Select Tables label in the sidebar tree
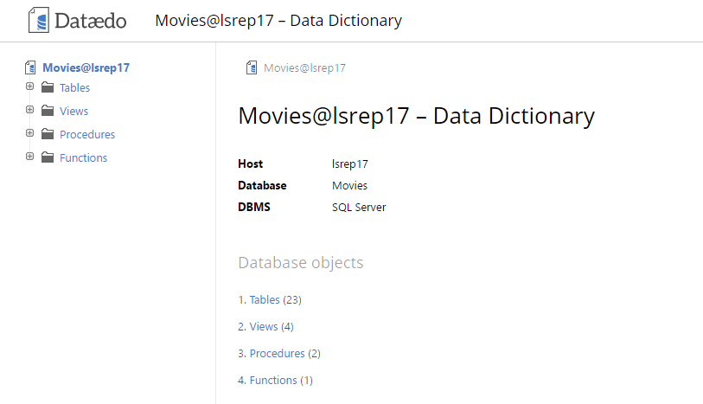Image resolution: width=703 pixels, height=404 pixels. 74,87
